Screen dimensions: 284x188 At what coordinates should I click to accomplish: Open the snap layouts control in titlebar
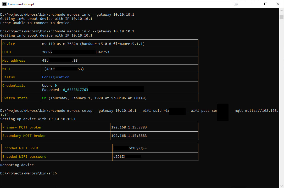236,4
